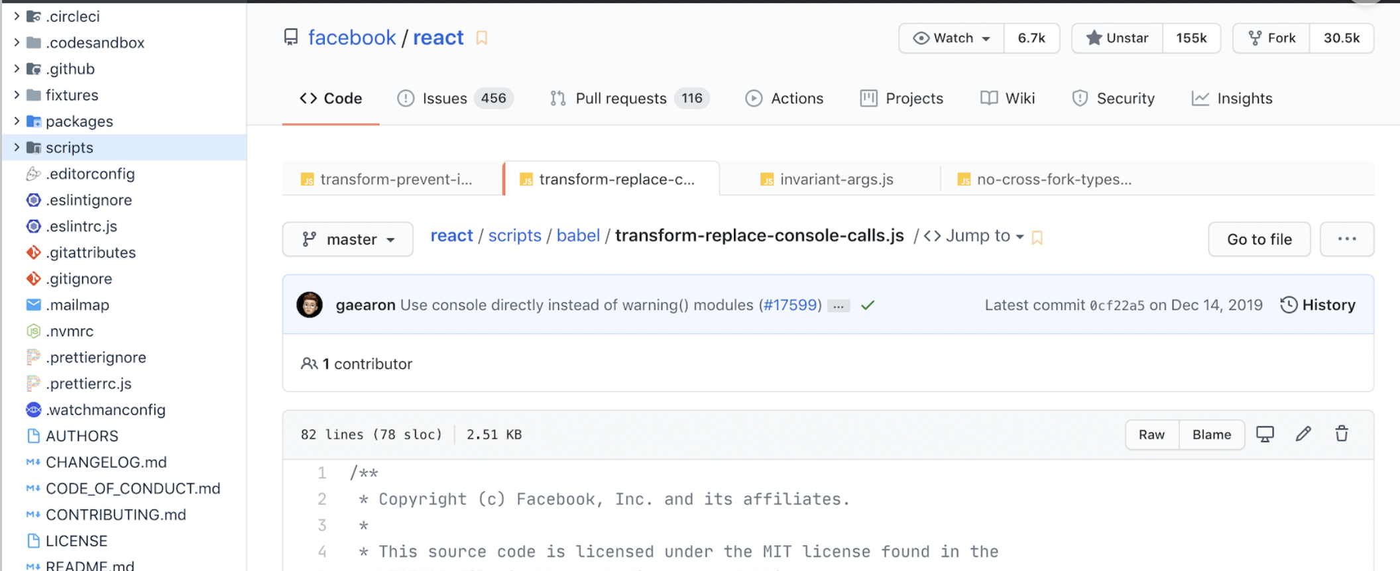Click the bookmark icon next to react title

tap(482, 38)
